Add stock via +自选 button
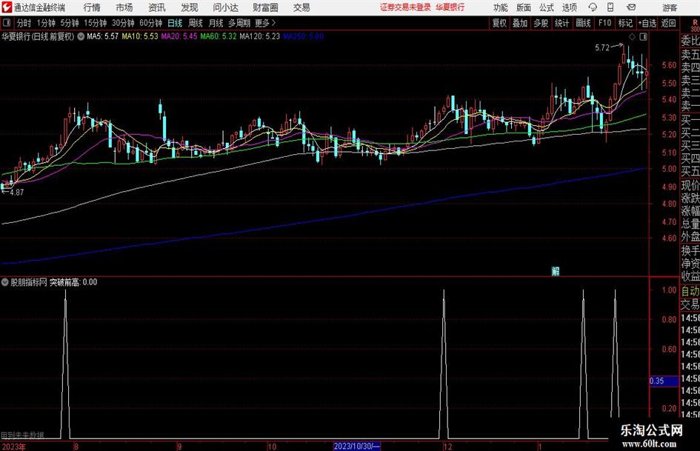Viewport: 700px width, 451px height. 647,23
